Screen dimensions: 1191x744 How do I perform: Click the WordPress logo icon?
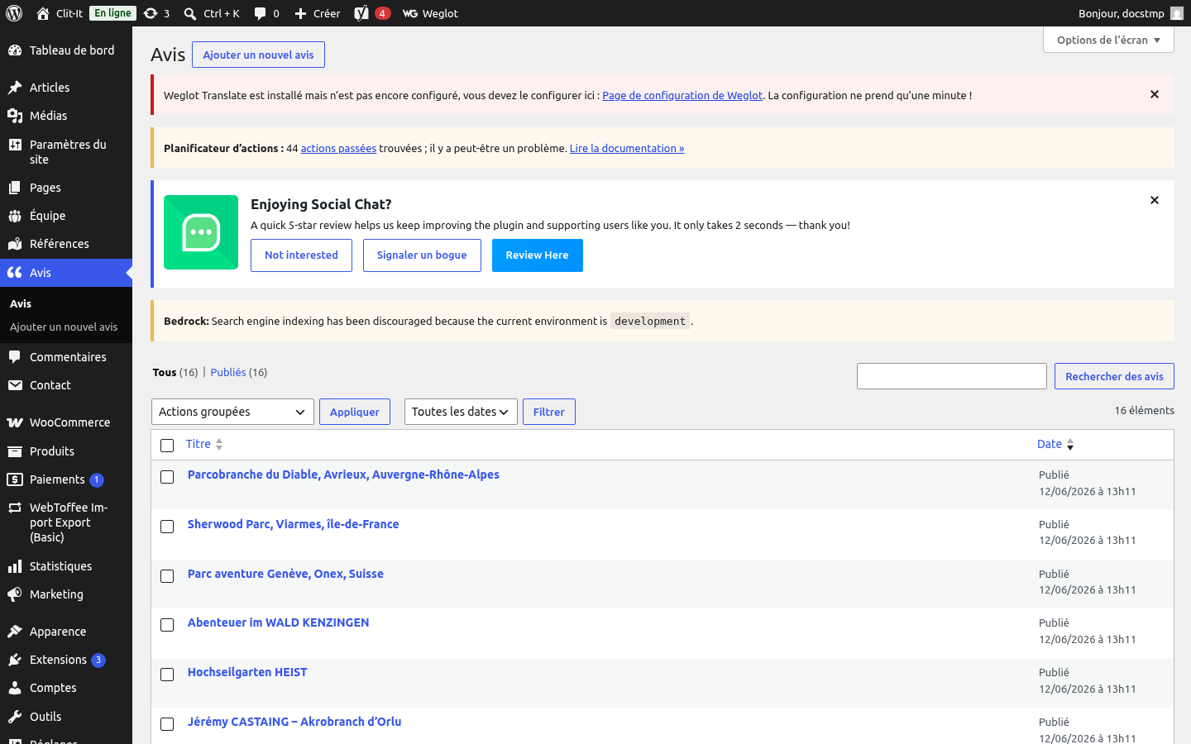[14, 13]
